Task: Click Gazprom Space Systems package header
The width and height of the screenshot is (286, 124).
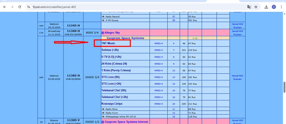Action: [125, 38]
